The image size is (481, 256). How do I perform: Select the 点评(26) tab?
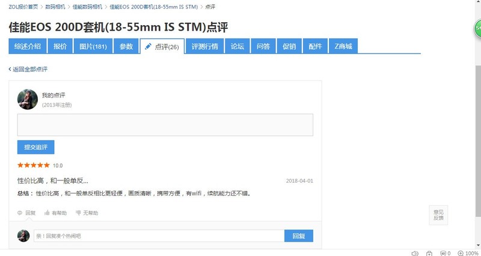(x=162, y=47)
